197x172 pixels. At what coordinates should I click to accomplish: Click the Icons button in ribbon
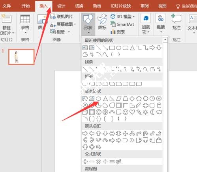[x=102, y=22]
